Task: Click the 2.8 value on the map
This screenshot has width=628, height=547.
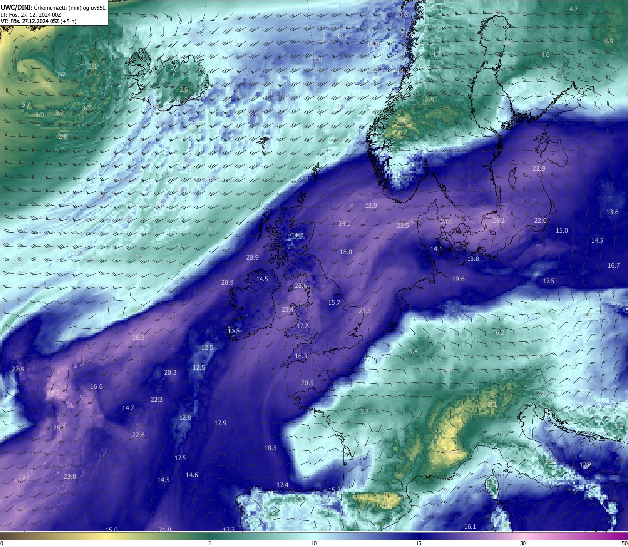Action: click(x=63, y=137)
